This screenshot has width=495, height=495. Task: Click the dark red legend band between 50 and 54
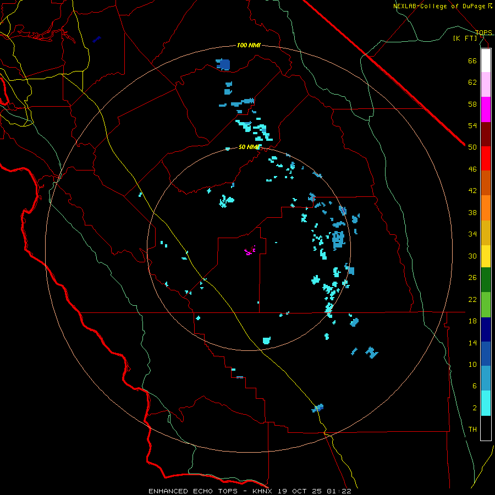coord(486,134)
